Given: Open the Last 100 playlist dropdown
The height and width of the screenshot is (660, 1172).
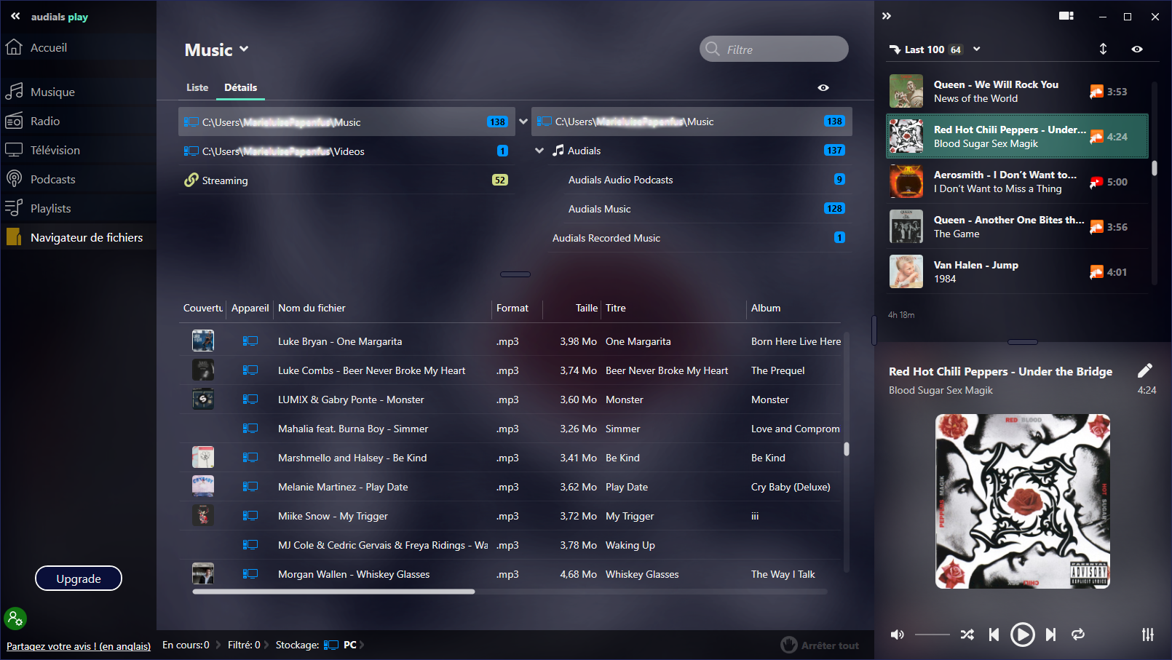Looking at the screenshot, I should click(x=977, y=49).
